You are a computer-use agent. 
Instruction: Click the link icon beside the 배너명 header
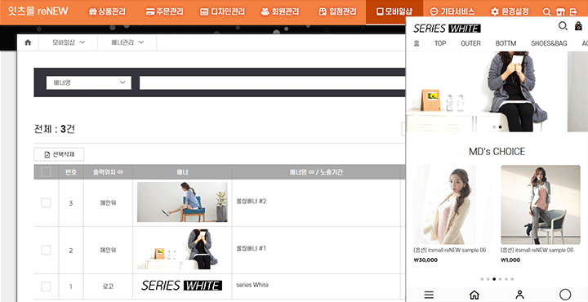[x=311, y=172]
